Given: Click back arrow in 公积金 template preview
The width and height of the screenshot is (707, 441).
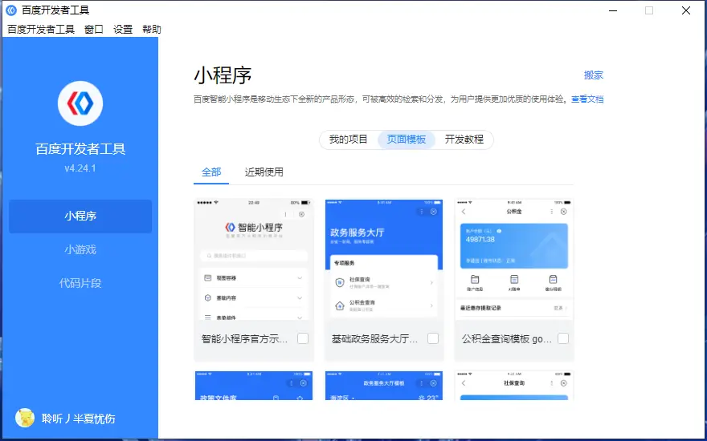Looking at the screenshot, I should click(464, 212).
